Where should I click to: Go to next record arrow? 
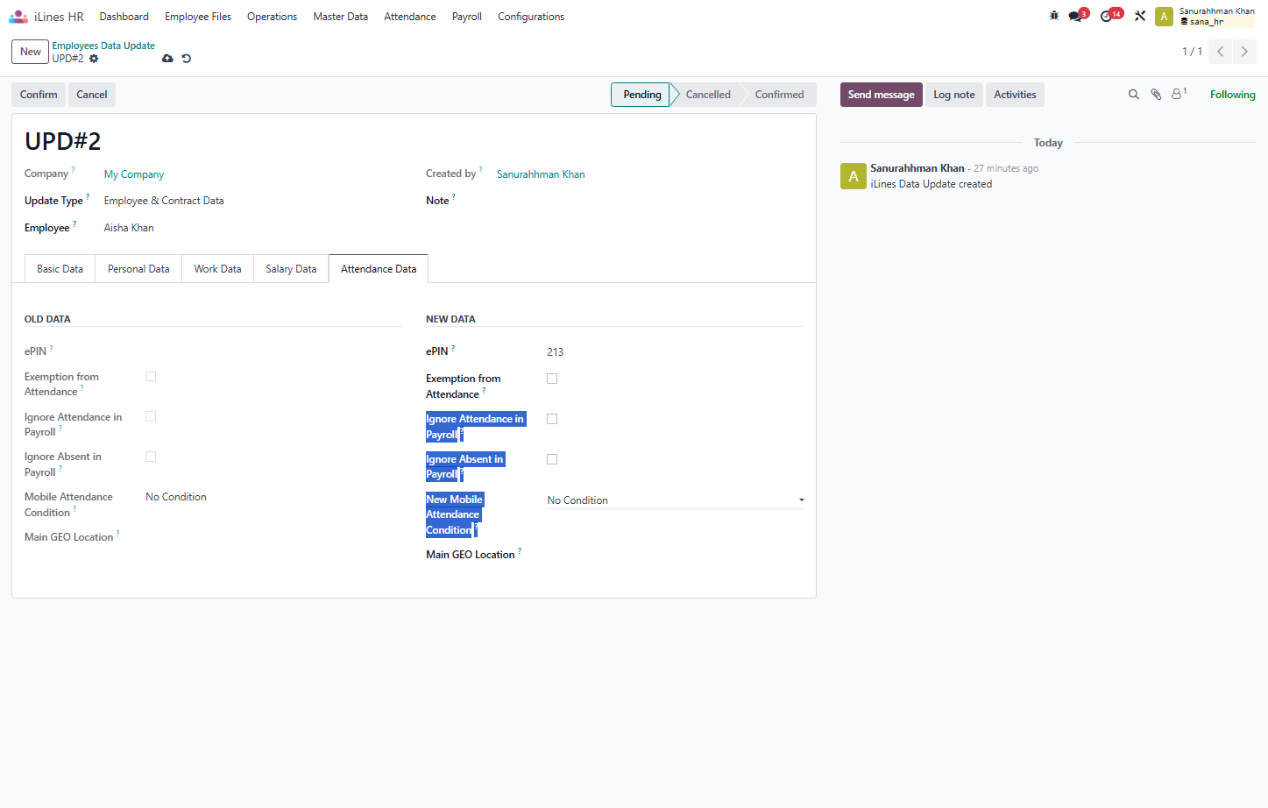[1244, 52]
